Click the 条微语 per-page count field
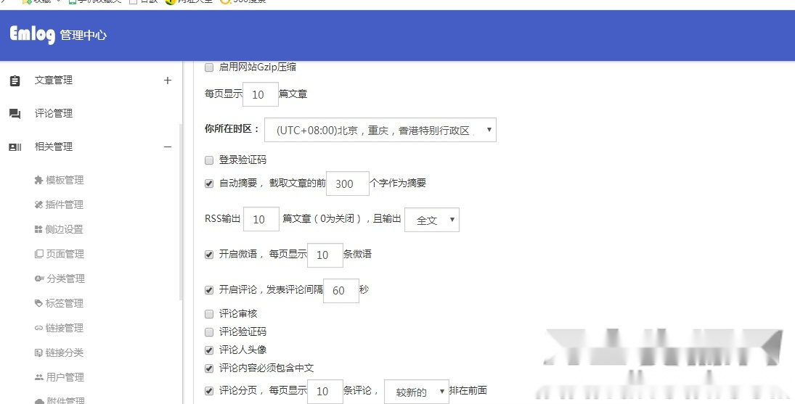Viewport: 795px width, 404px height. click(325, 255)
